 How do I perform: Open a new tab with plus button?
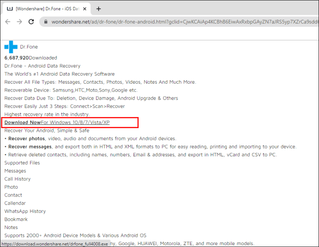point(98,9)
